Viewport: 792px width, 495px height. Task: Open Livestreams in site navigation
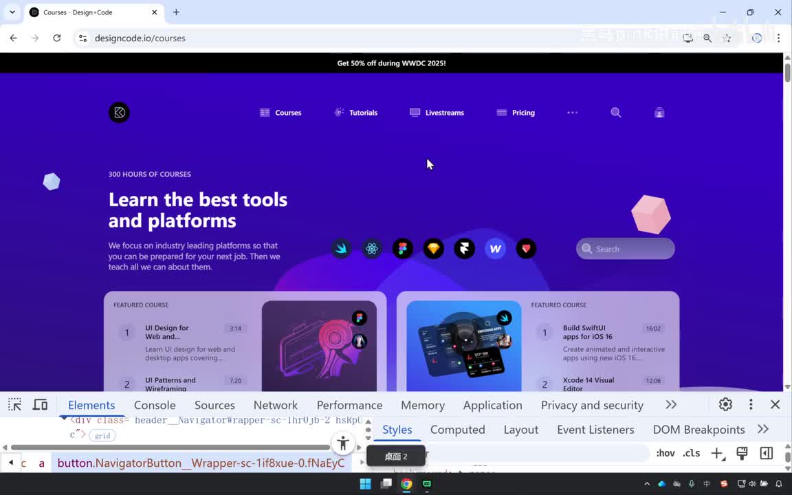(x=437, y=112)
